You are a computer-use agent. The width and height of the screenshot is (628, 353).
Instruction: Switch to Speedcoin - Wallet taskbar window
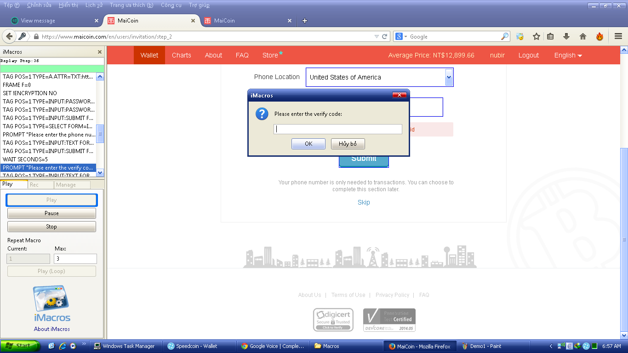200,346
